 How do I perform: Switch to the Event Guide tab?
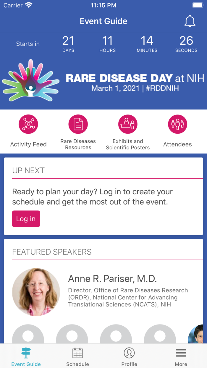click(x=26, y=356)
